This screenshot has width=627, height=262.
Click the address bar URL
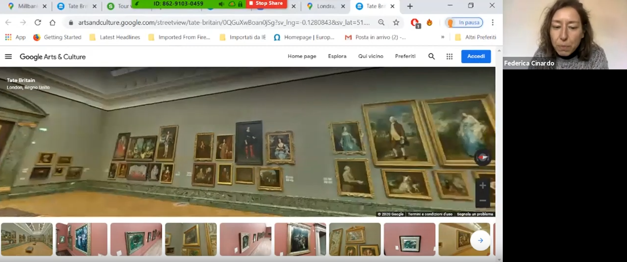(224, 23)
